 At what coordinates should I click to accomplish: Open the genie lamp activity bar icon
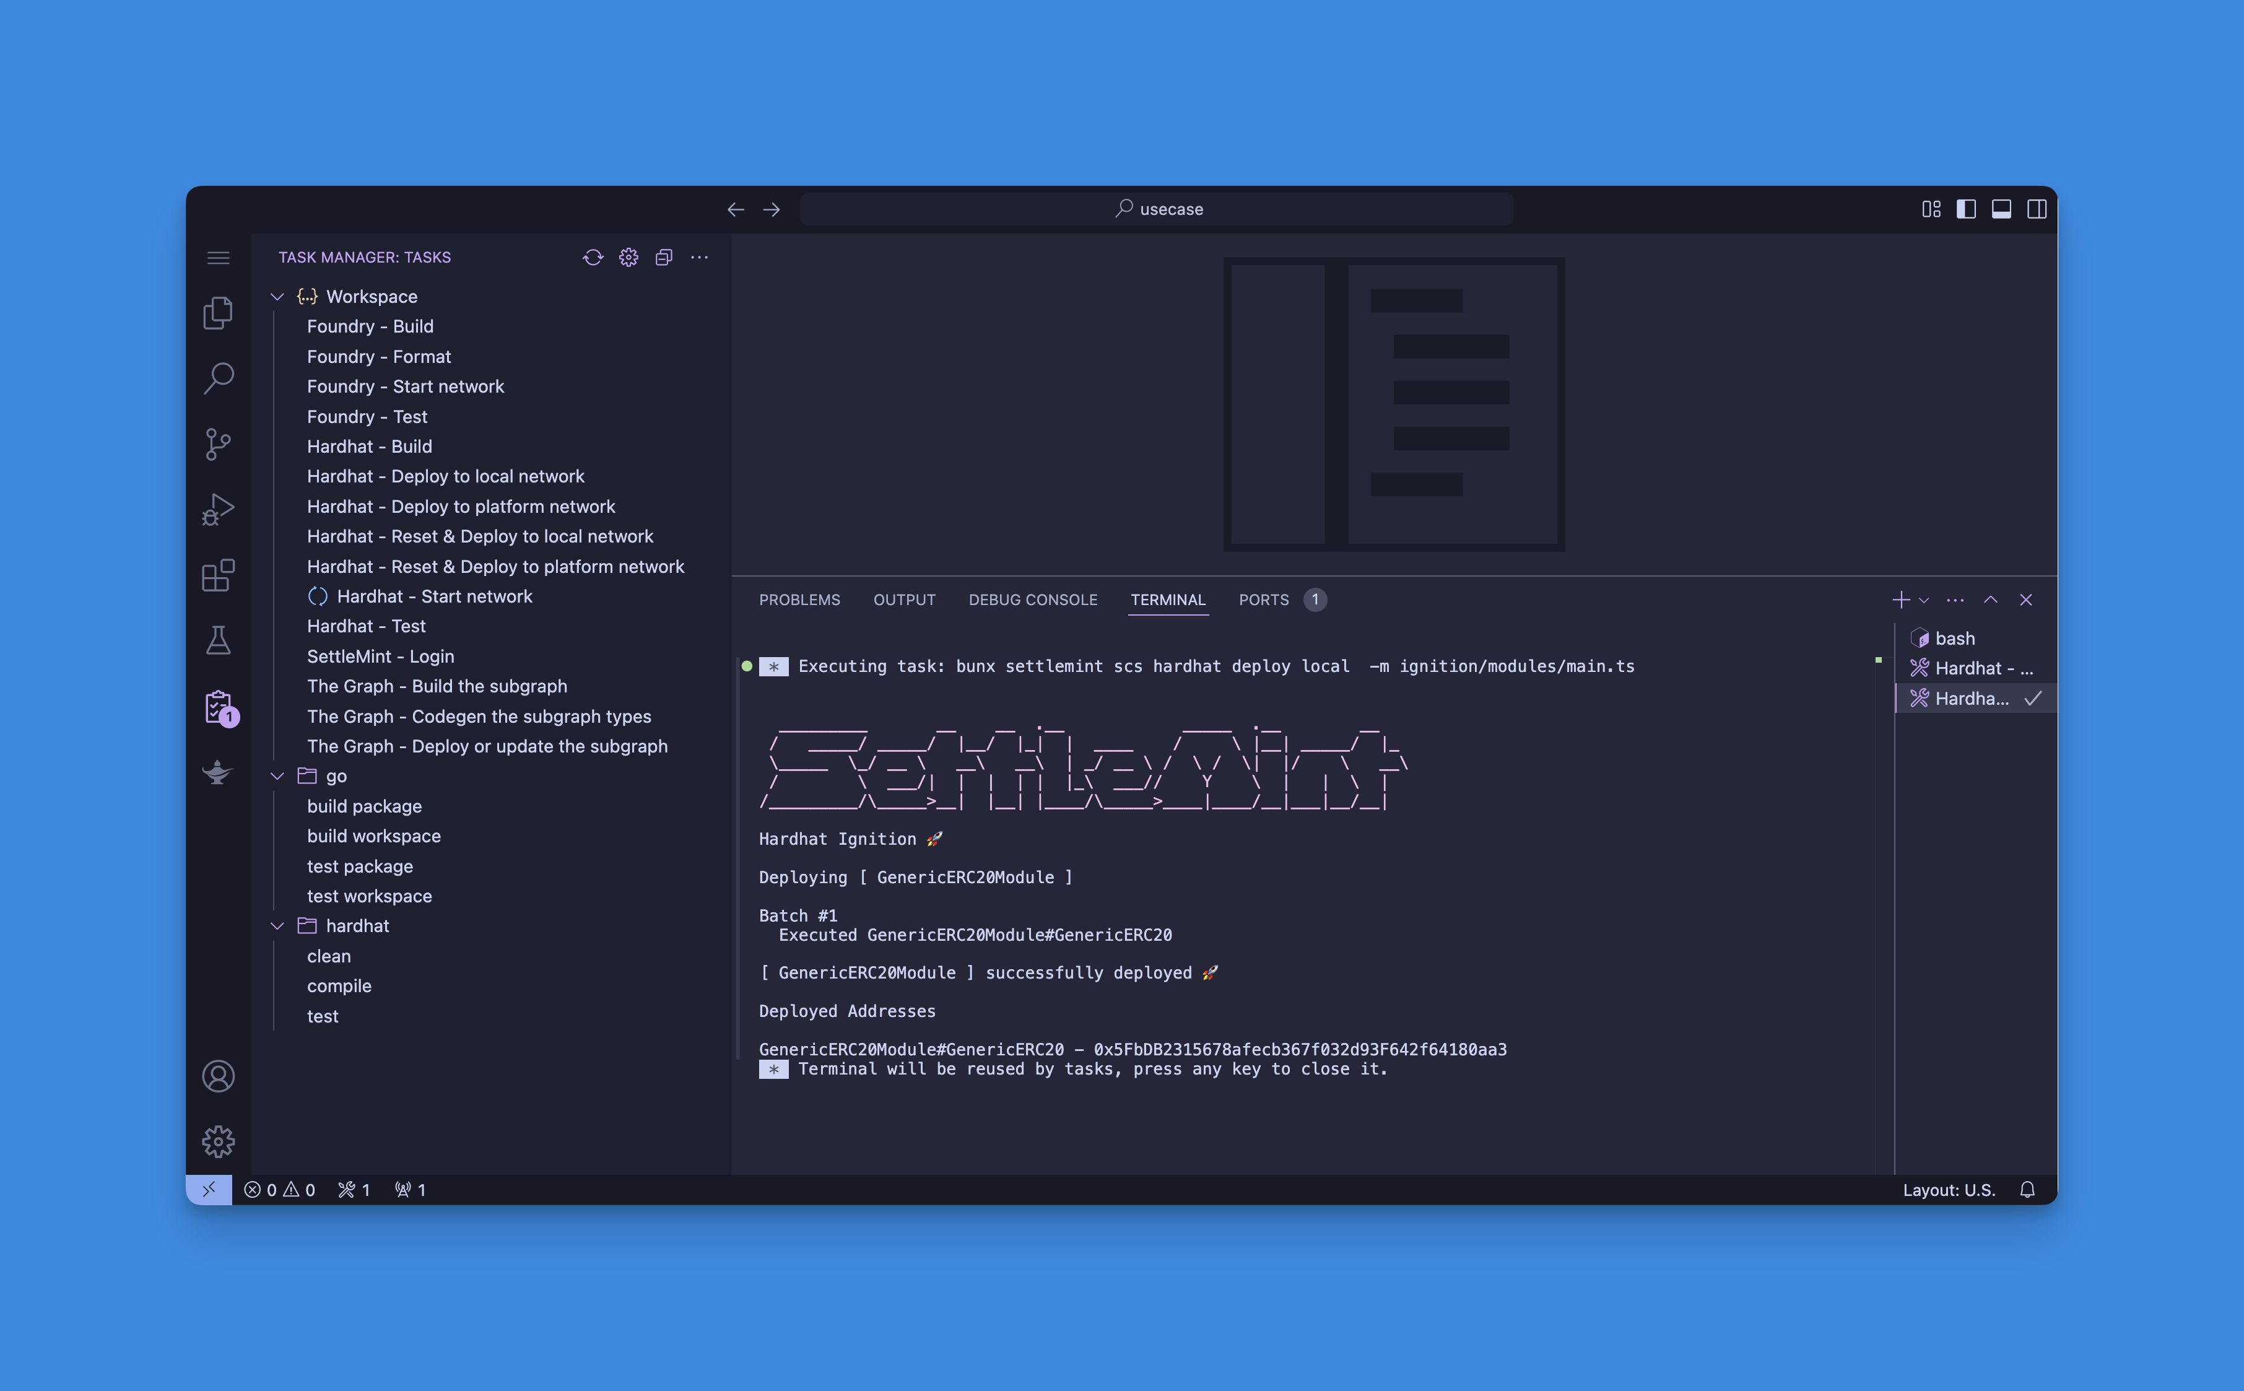(218, 773)
